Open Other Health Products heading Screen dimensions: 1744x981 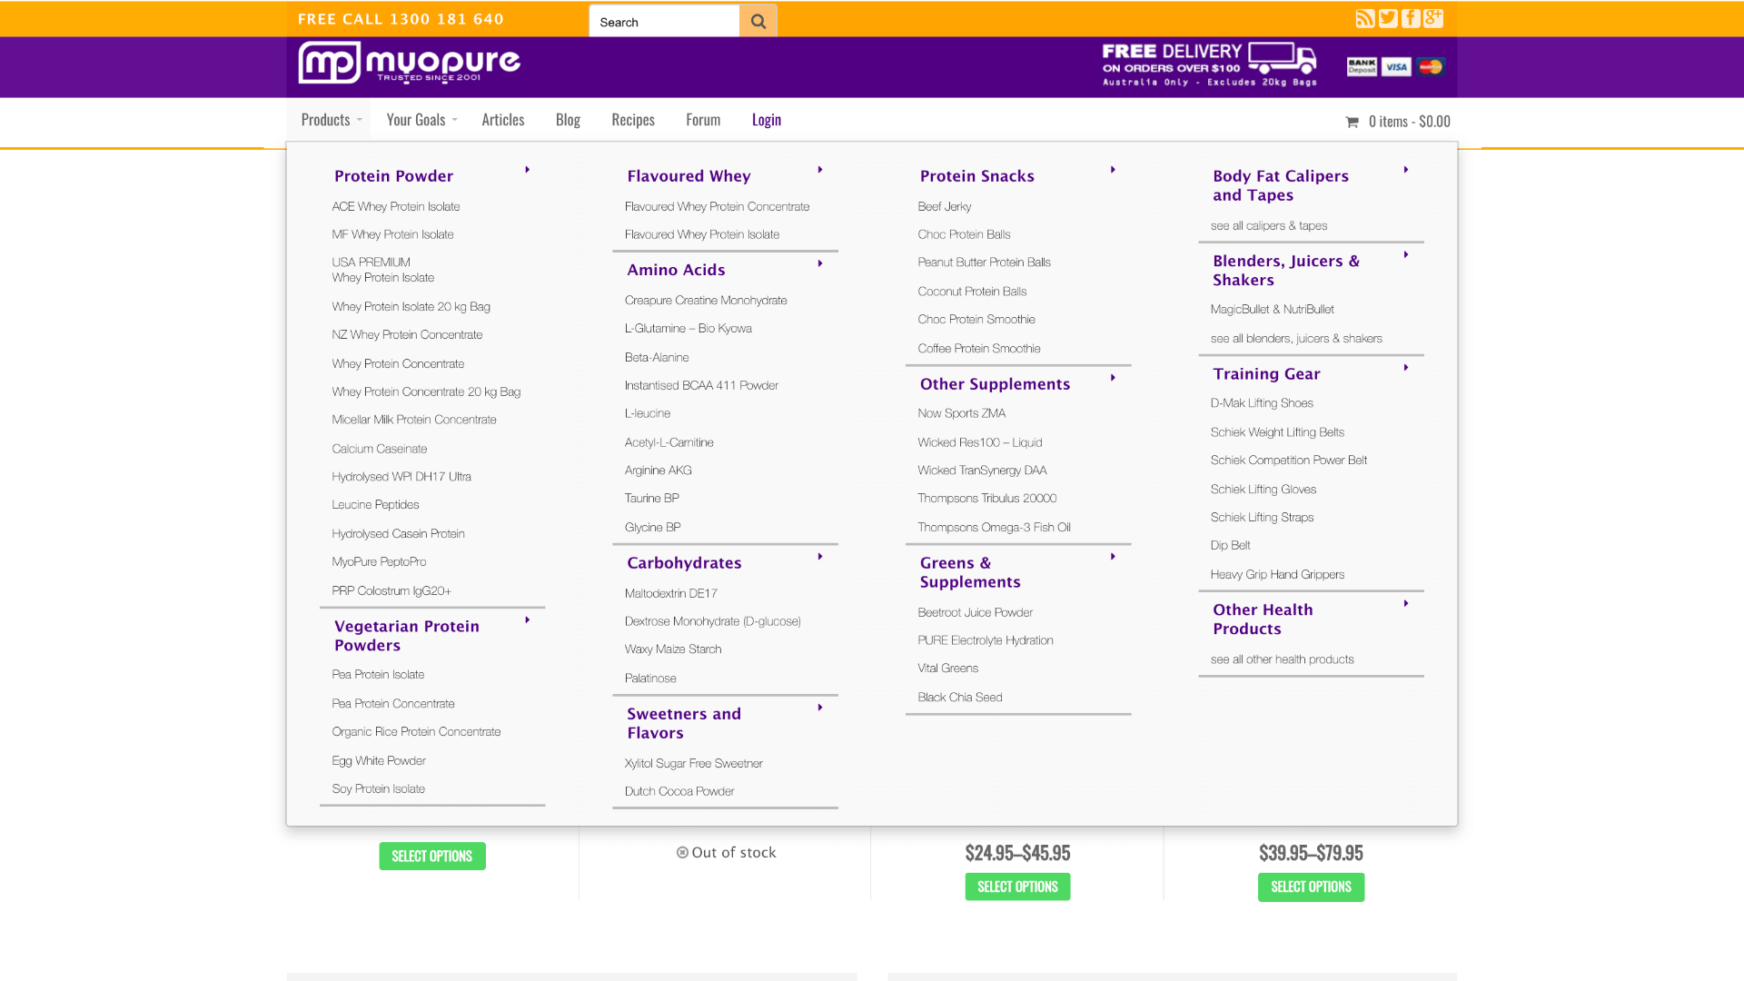(x=1263, y=619)
